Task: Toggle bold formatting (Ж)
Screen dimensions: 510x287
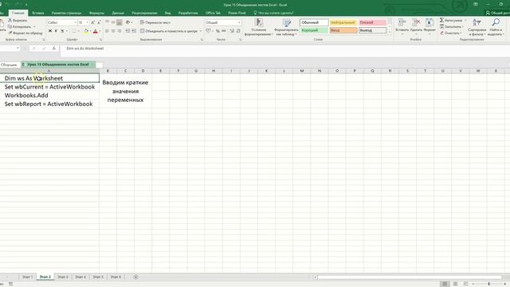Action: pyautogui.click(x=50, y=31)
